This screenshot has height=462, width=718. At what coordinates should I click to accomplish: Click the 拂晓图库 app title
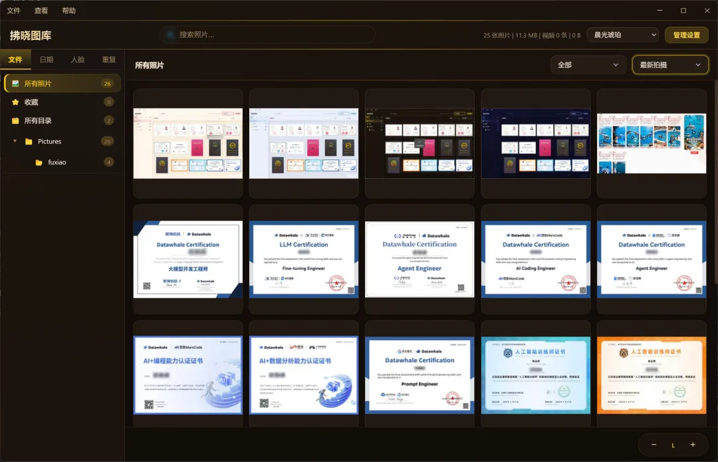pos(30,36)
